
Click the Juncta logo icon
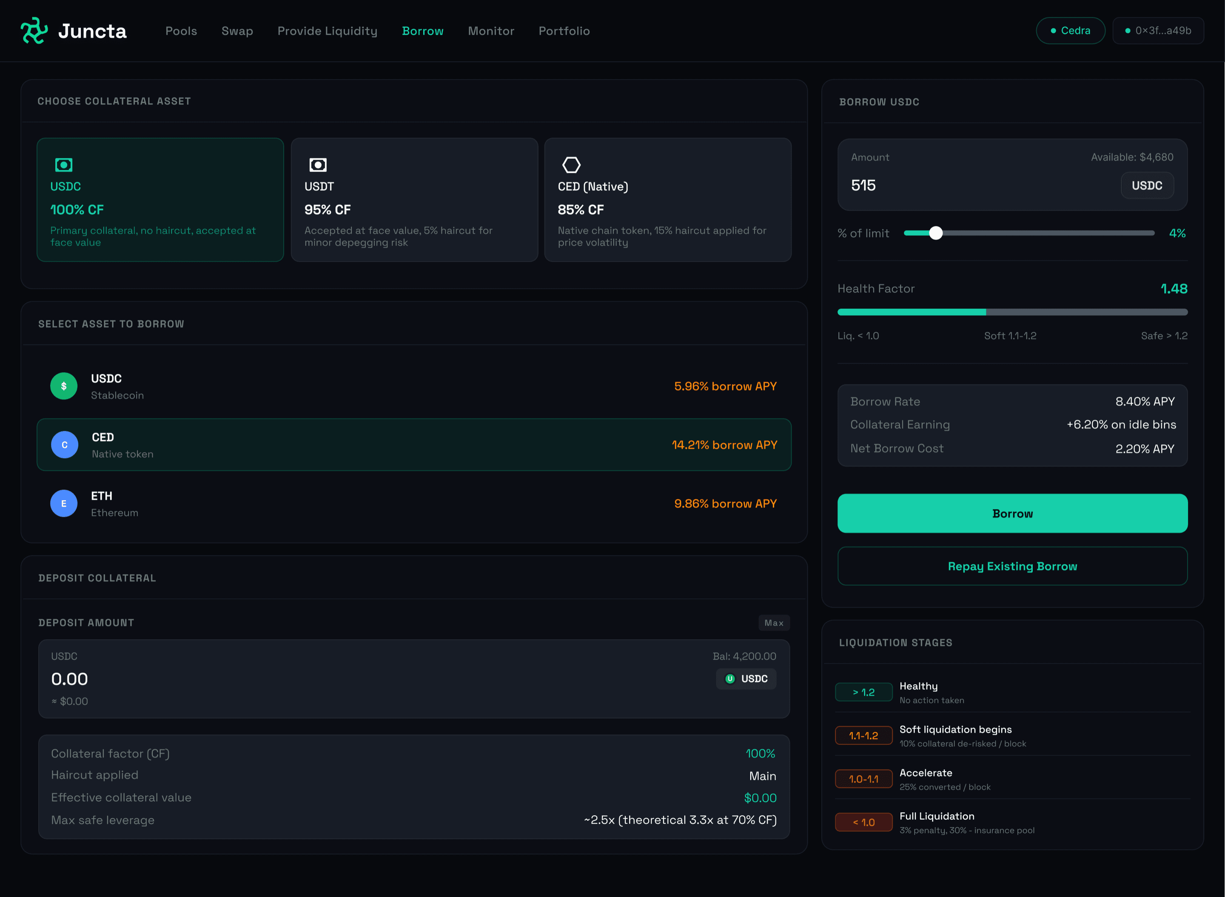pos(34,30)
